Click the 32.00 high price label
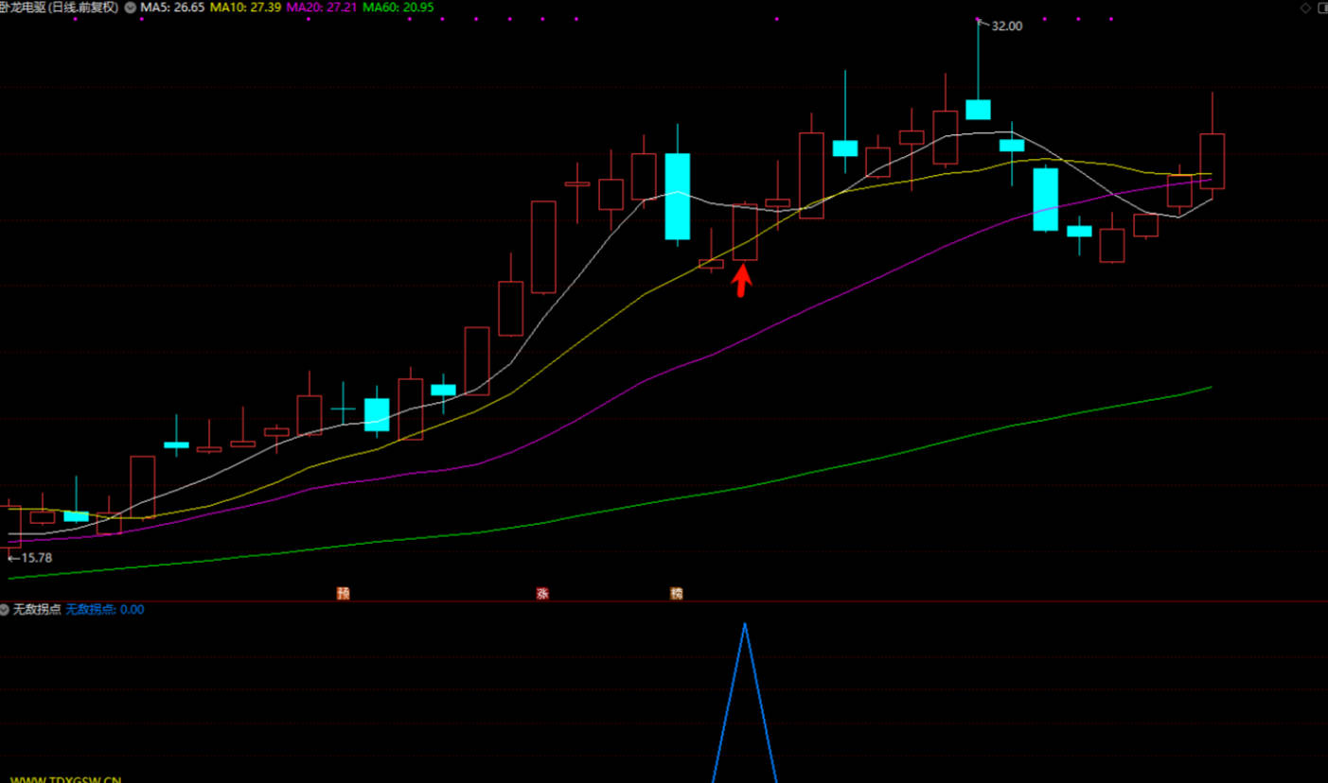The height and width of the screenshot is (783, 1328). point(1006,26)
